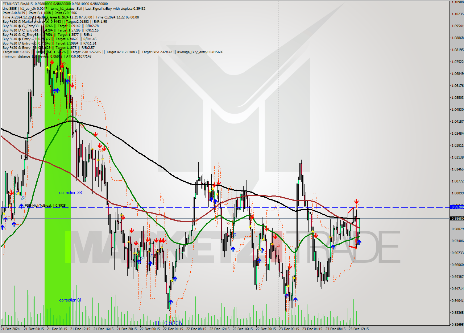Click the 'Buy %10 @ C_Entry61' line
This screenshot has height=333, width=464.
[50, 30]
